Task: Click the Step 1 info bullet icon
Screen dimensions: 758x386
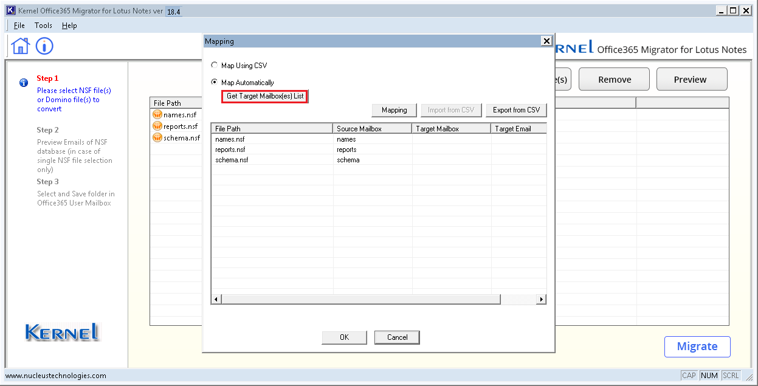Action: tap(24, 83)
